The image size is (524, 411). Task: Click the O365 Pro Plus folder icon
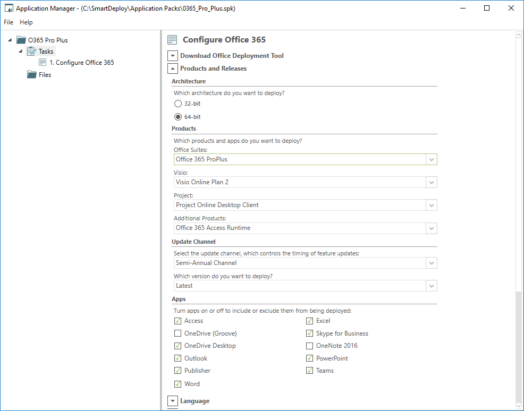[x=21, y=40]
